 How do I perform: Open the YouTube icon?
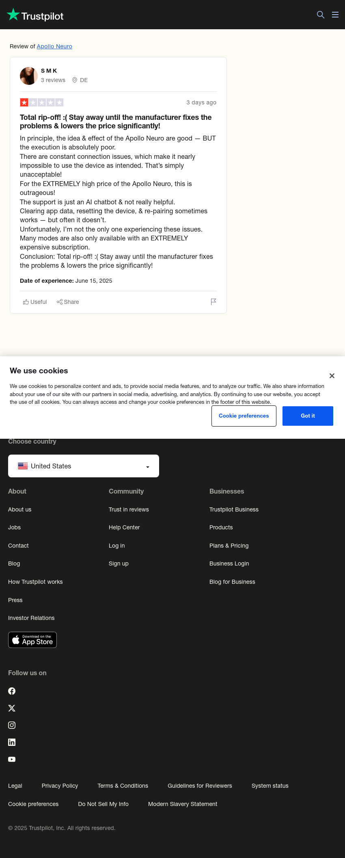(x=12, y=759)
